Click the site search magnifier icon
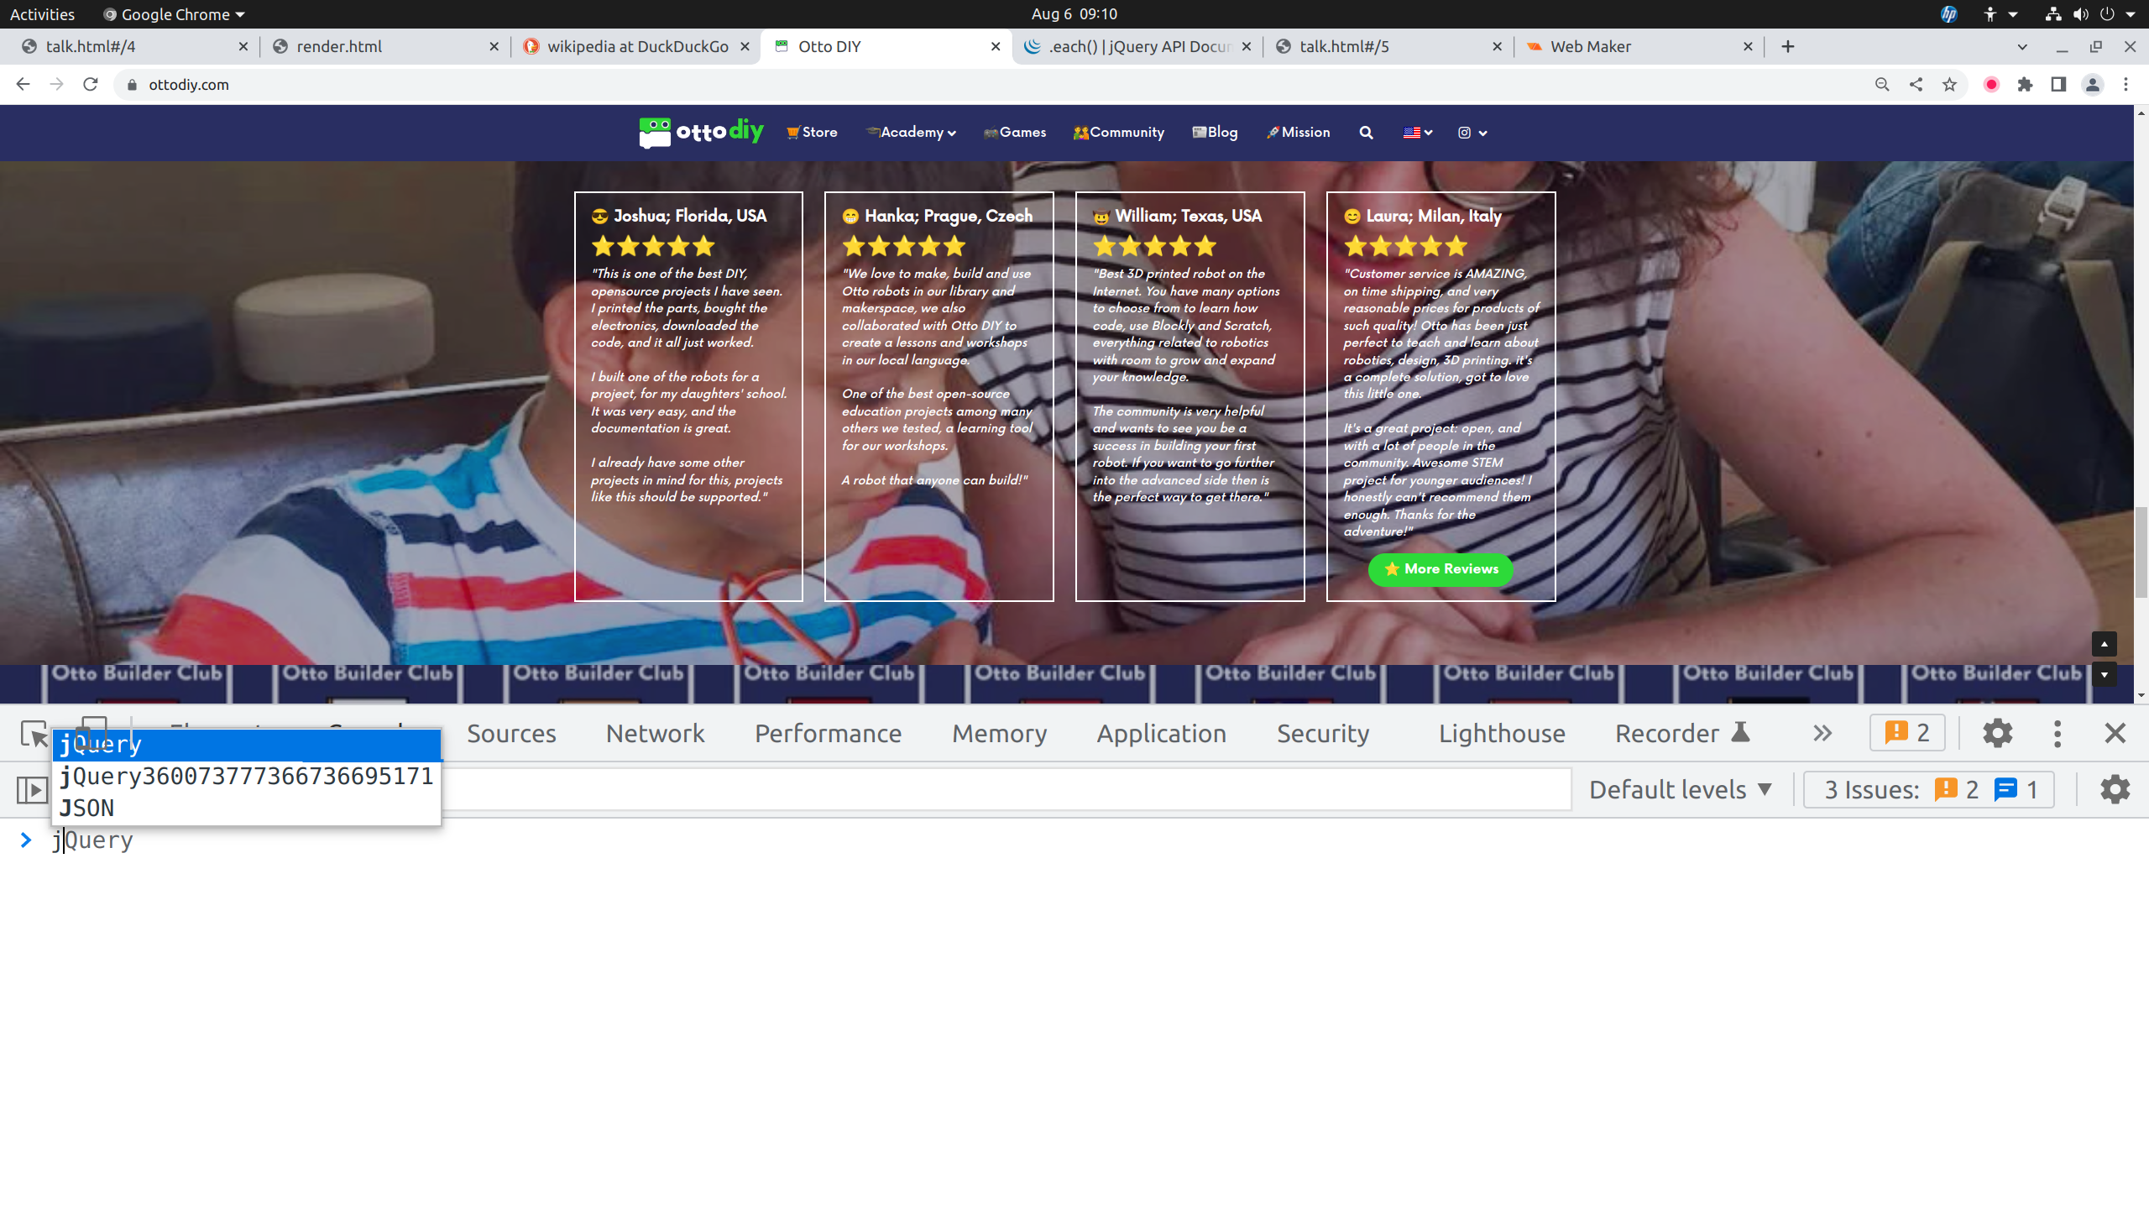Viewport: 2149px width, 1209px height. pyautogui.click(x=1366, y=133)
